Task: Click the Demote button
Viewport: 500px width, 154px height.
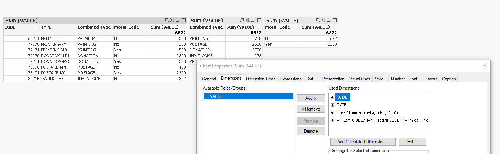Action: [311, 131]
